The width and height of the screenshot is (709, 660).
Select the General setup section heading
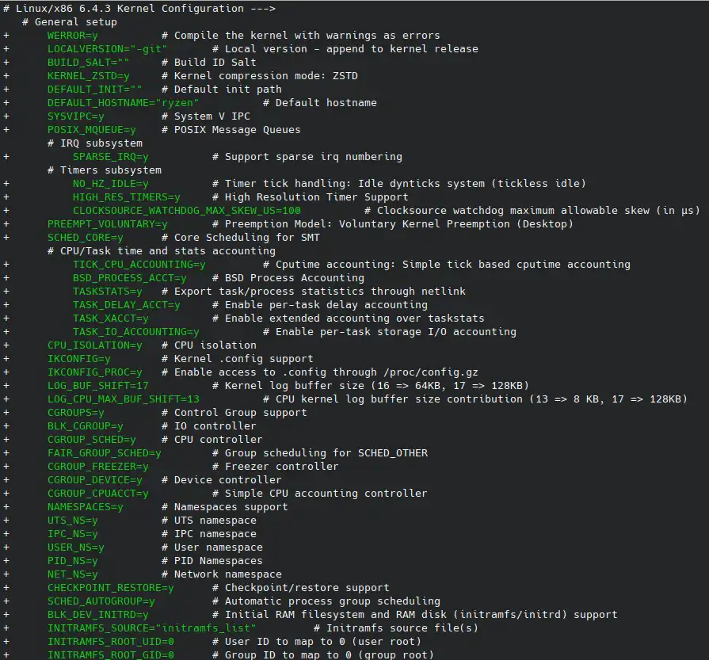coord(75,22)
